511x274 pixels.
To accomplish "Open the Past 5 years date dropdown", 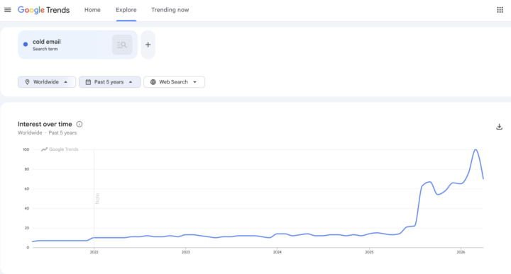I will (x=109, y=82).
